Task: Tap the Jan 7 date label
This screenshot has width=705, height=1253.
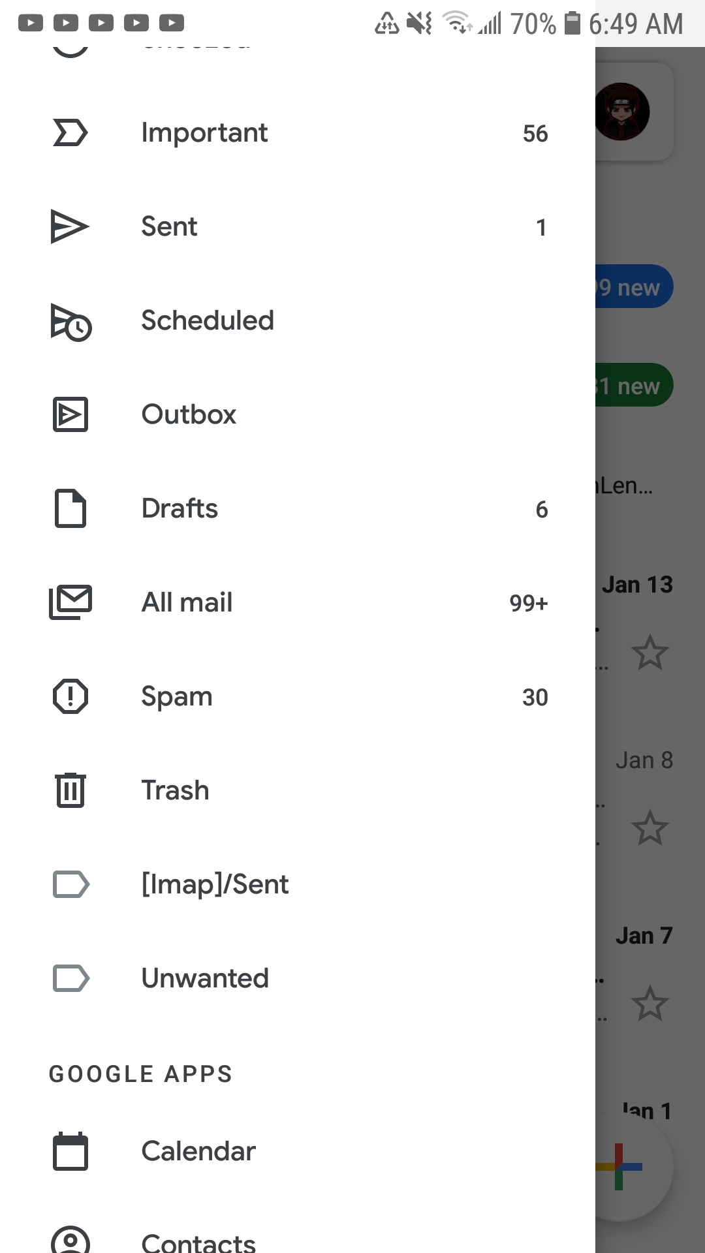Action: 644,936
